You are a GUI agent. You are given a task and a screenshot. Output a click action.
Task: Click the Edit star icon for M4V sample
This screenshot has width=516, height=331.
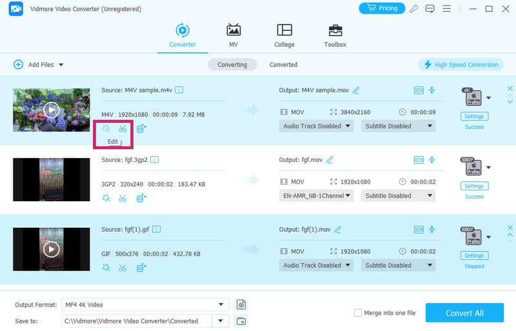click(106, 128)
